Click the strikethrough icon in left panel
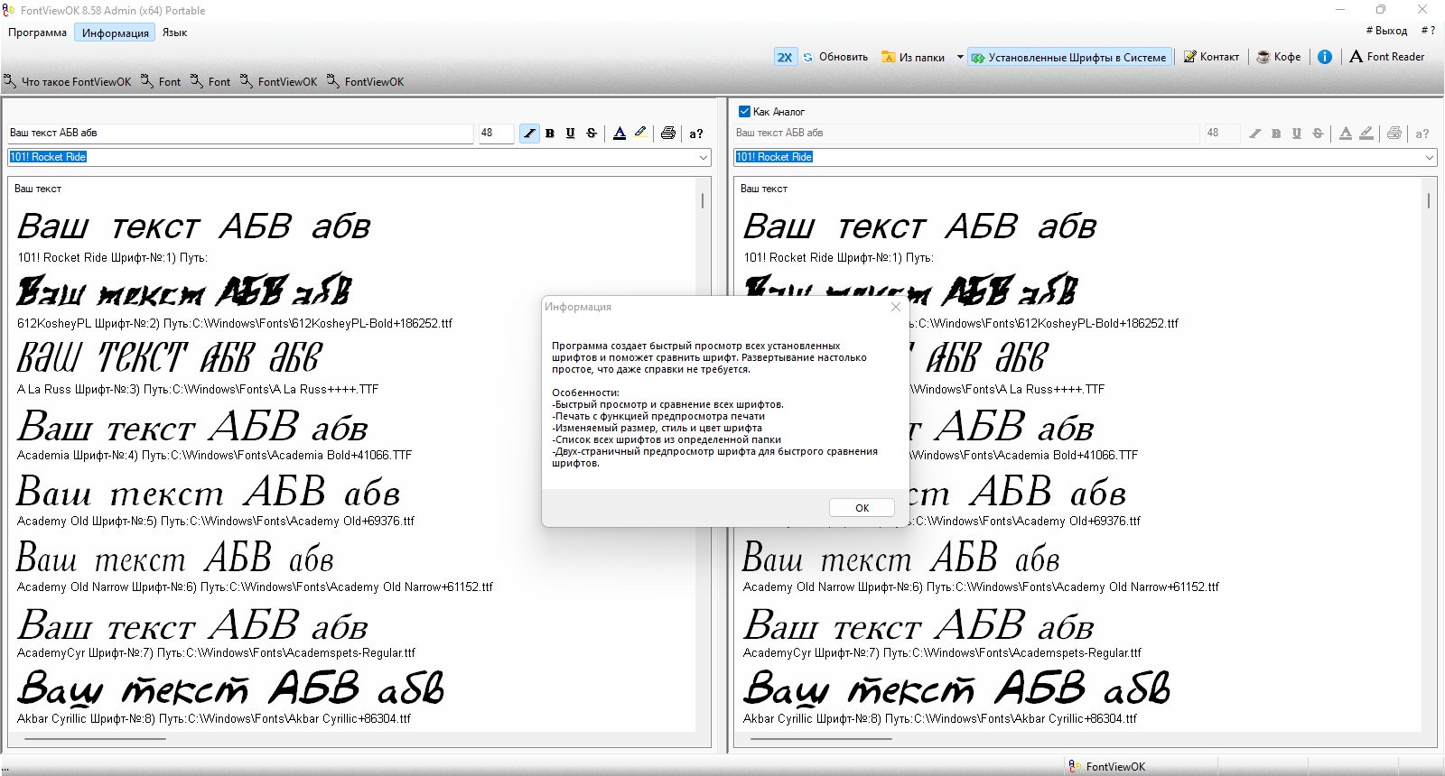This screenshot has width=1445, height=776. (592, 134)
